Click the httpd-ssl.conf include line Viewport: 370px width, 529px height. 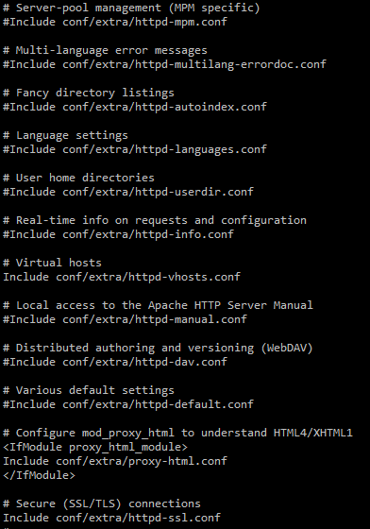(x=111, y=518)
